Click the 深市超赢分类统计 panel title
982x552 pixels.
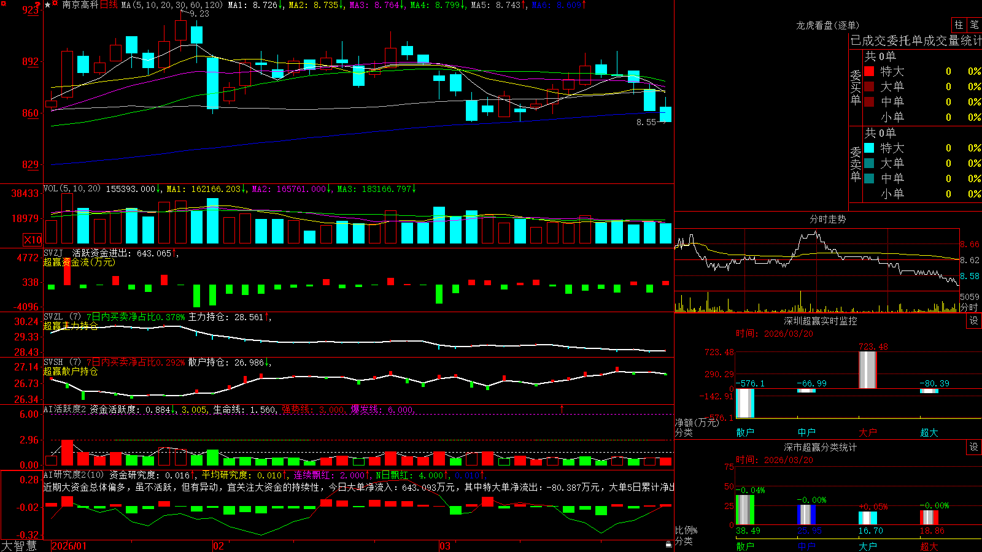coord(821,447)
